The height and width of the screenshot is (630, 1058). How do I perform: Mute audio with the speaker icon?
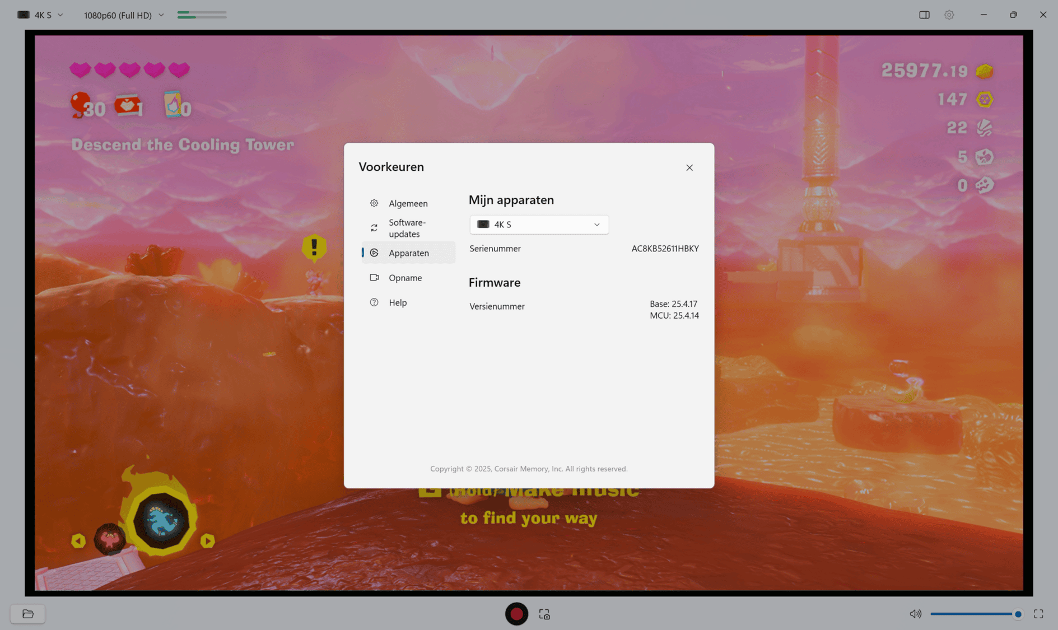[x=915, y=614]
